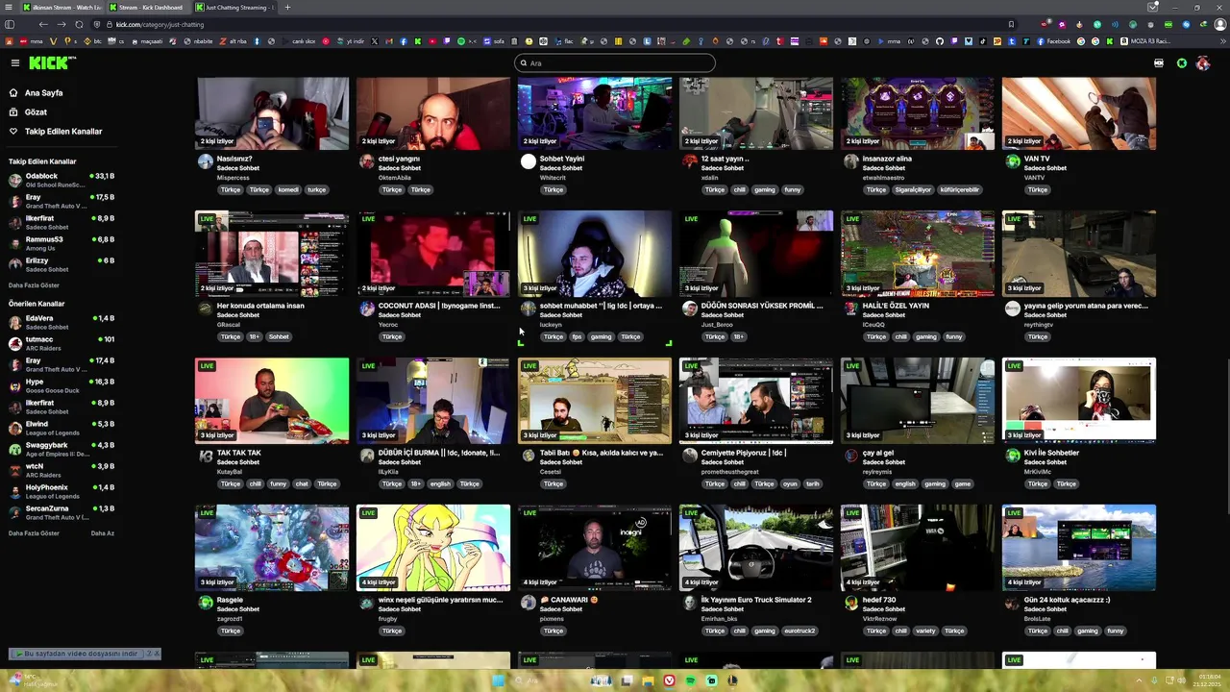
Task: Open Facebook bookmark in bookmarks bar
Action: point(1053,41)
